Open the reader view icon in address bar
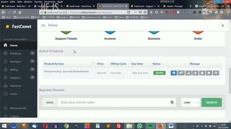This screenshot has height=129, width=231. 128,12
